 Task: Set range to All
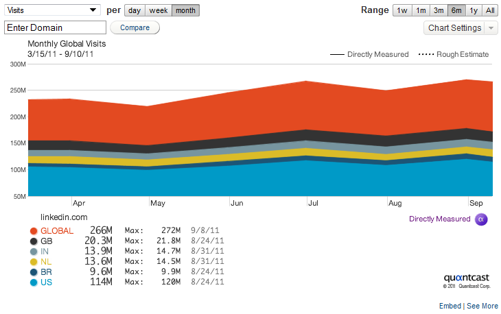click(x=490, y=10)
